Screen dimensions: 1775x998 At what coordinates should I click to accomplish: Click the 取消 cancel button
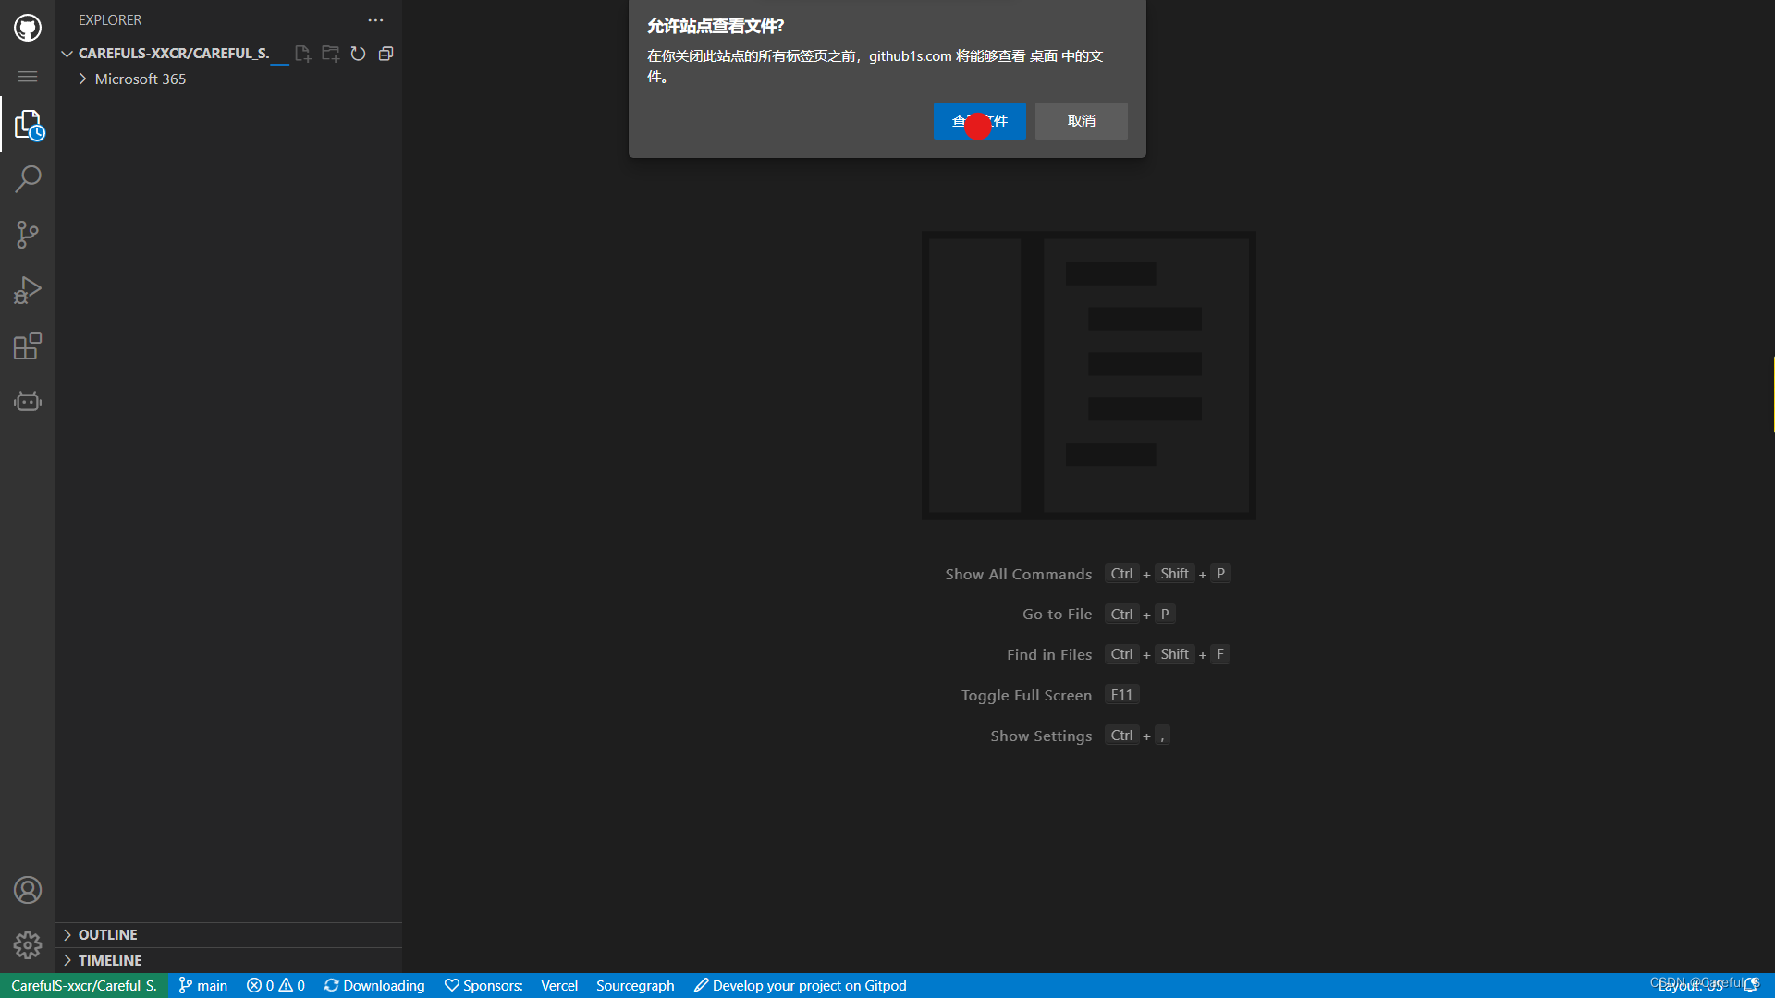[1081, 121]
